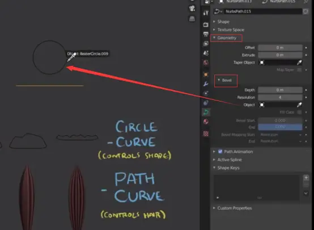Image resolution: width=314 pixels, height=230 pixels.
Task: Click the Extrude value field
Action: pos(280,55)
